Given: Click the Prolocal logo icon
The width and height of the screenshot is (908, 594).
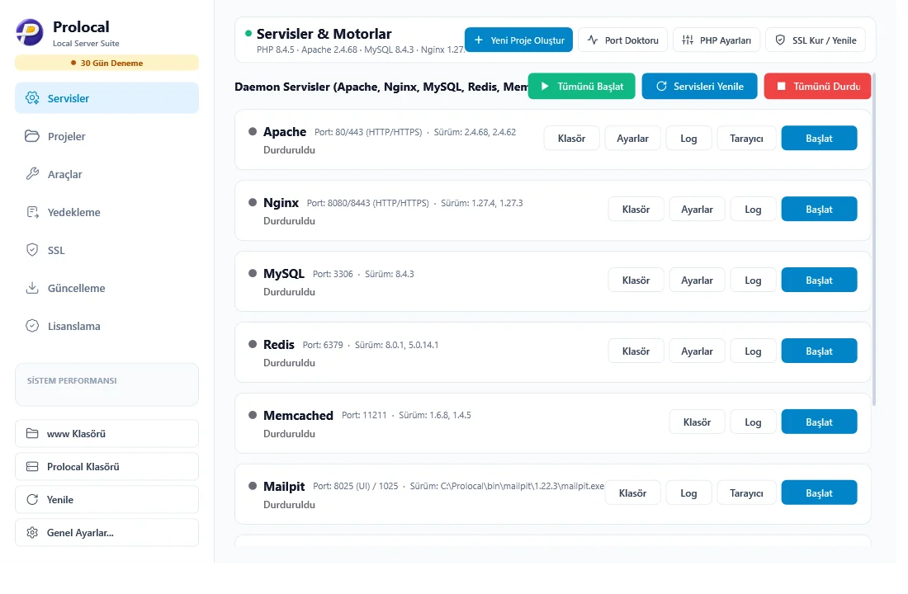Looking at the screenshot, I should coord(30,32).
